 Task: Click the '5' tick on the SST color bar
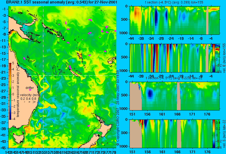[x=13, y=63]
